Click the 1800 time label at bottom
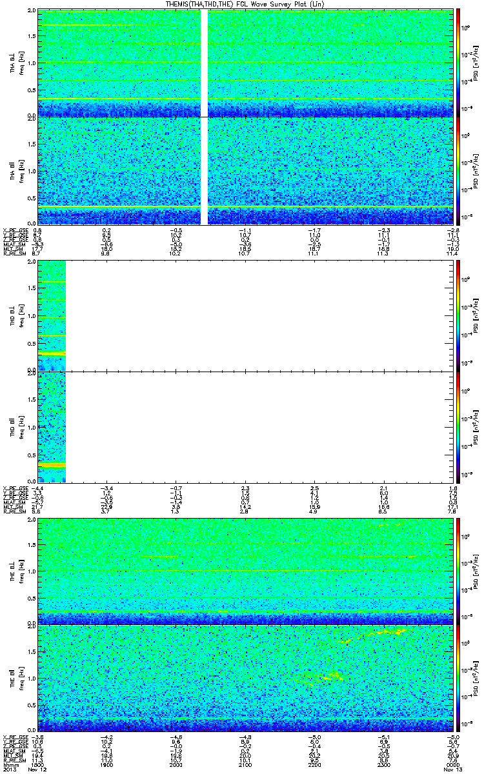The image size is (484, 774). tap(38, 765)
